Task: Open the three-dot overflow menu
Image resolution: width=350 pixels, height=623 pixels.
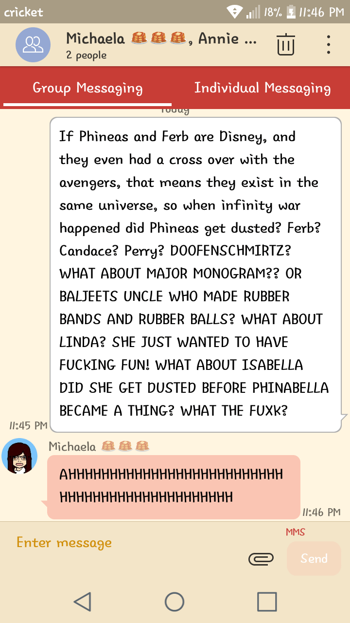Action: 329,44
